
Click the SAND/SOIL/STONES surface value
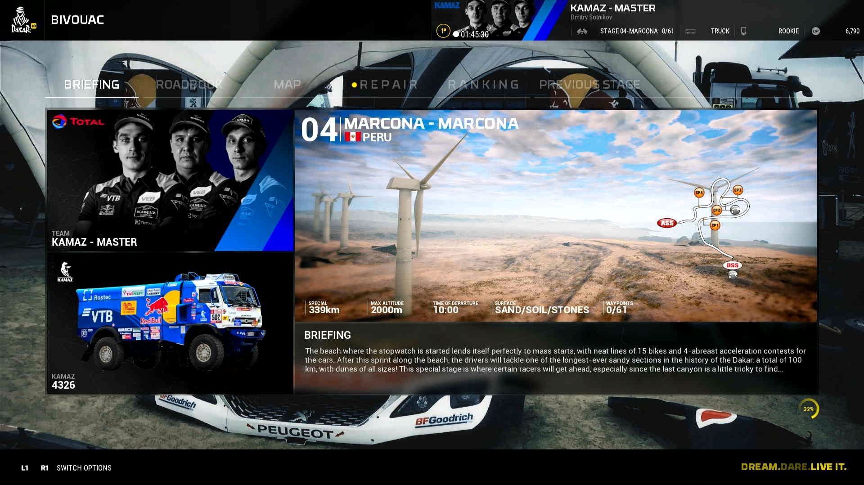click(x=542, y=310)
